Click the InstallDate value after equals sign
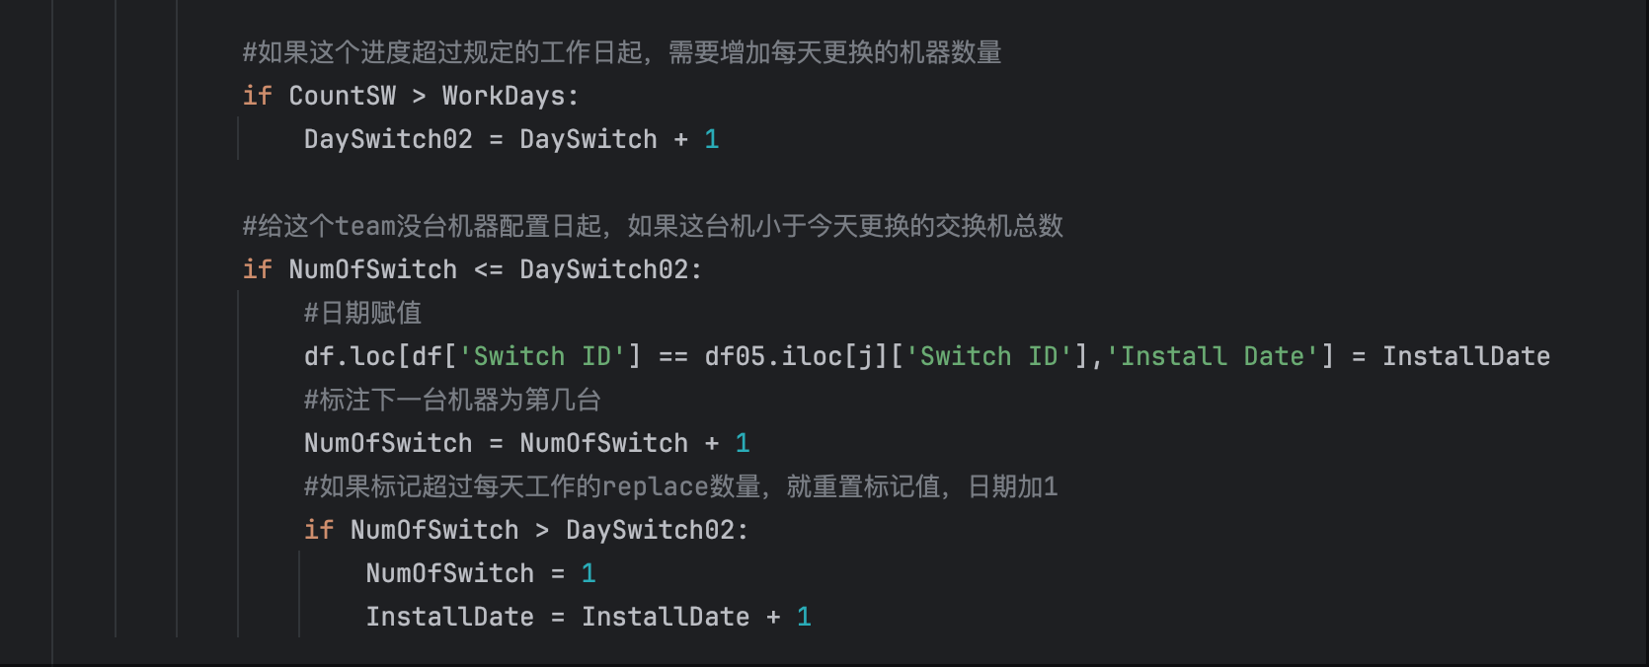The width and height of the screenshot is (1649, 667). (x=1466, y=356)
